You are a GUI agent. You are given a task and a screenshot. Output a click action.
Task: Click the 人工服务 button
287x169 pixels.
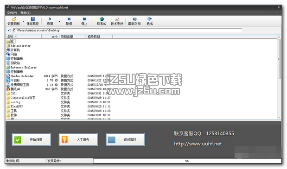[78, 140]
